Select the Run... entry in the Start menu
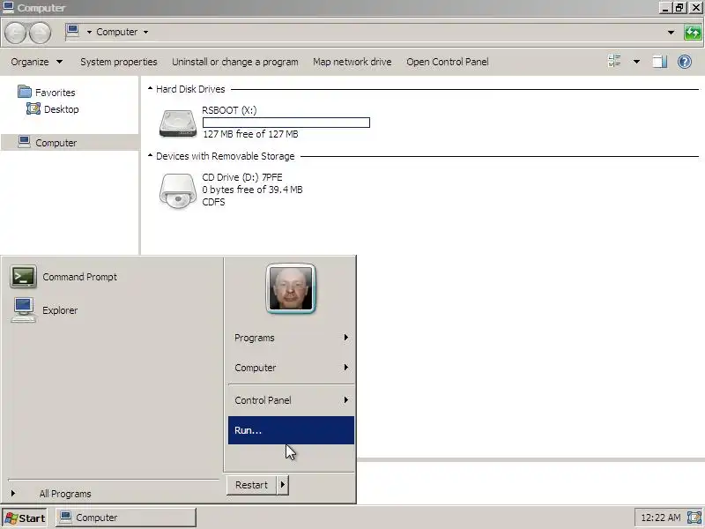This screenshot has width=705, height=529. click(x=291, y=430)
